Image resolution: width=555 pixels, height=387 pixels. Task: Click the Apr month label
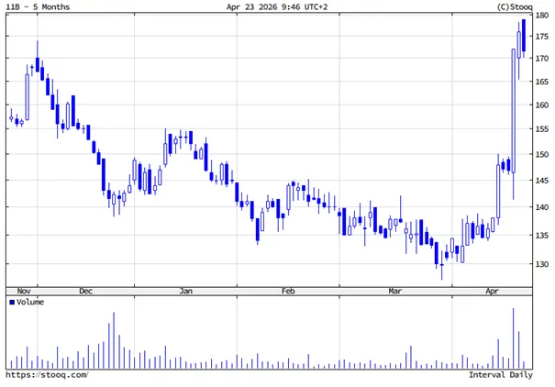click(x=492, y=291)
